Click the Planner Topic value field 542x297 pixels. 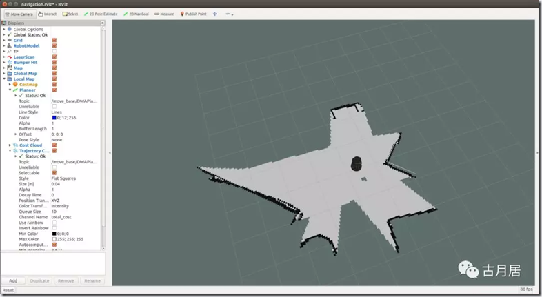[x=76, y=101]
